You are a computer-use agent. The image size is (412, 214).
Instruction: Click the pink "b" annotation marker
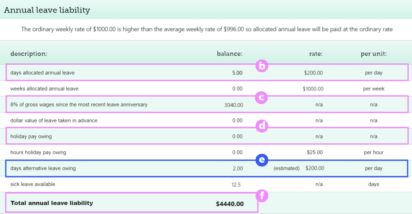point(262,66)
